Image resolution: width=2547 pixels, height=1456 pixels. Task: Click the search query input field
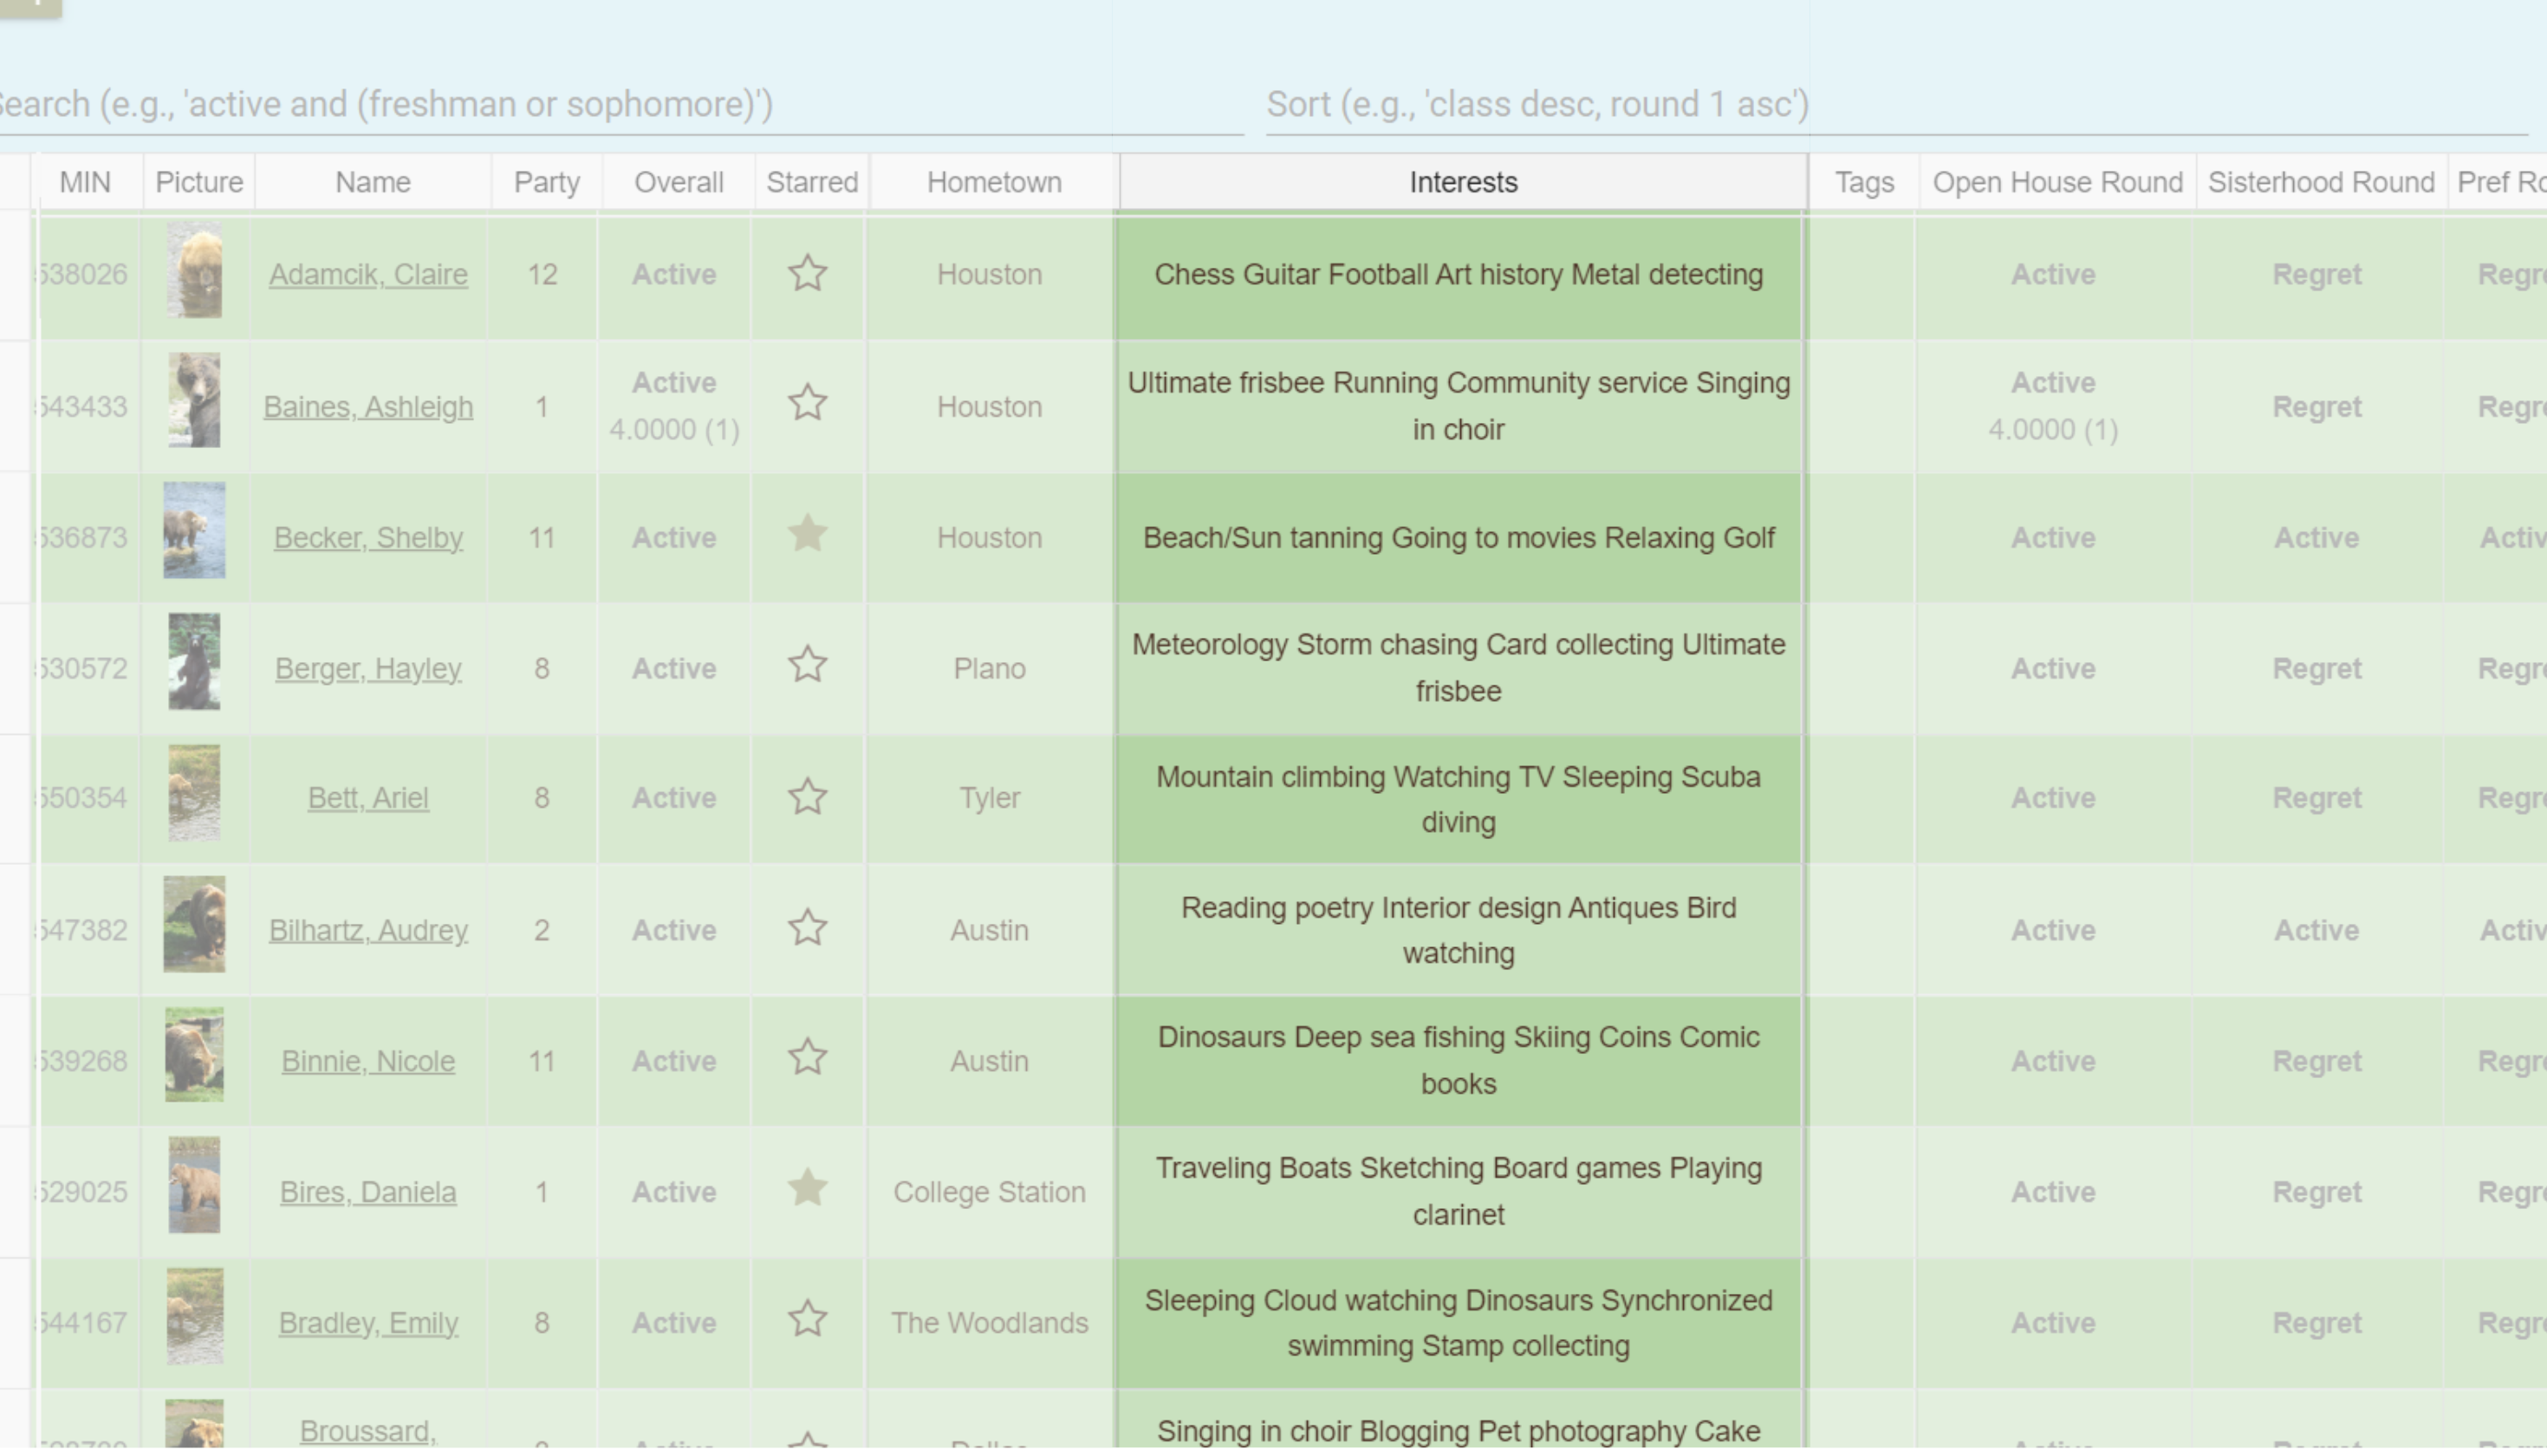click(600, 103)
